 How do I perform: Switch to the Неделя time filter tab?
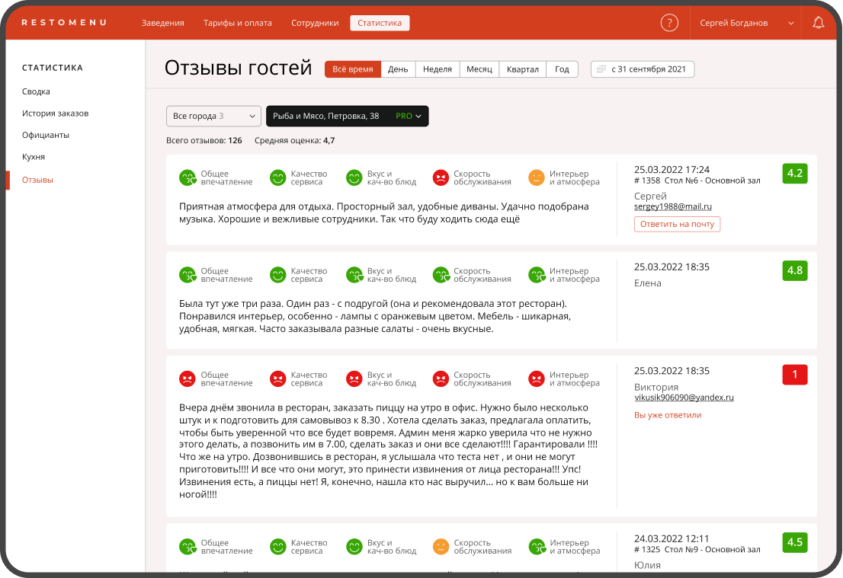click(436, 69)
